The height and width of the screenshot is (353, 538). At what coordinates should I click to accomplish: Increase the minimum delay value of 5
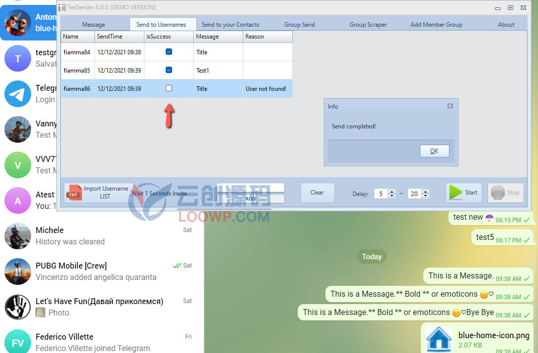point(392,191)
